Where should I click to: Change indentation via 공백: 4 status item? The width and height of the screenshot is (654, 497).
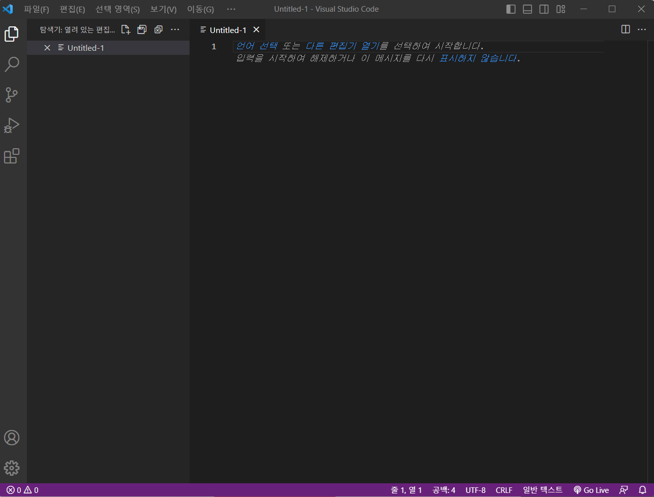[x=444, y=490]
